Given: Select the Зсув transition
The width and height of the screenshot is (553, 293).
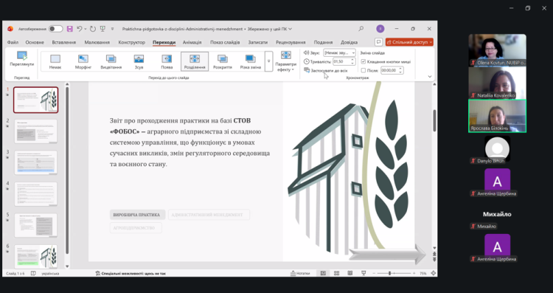Looking at the screenshot, I should click(x=139, y=61).
